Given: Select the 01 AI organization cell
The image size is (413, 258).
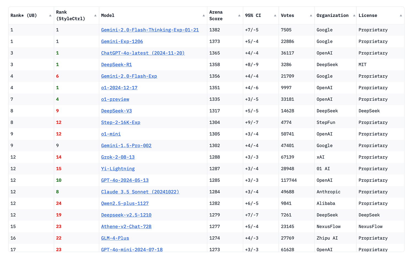Looking at the screenshot, I should pyautogui.click(x=323, y=169).
